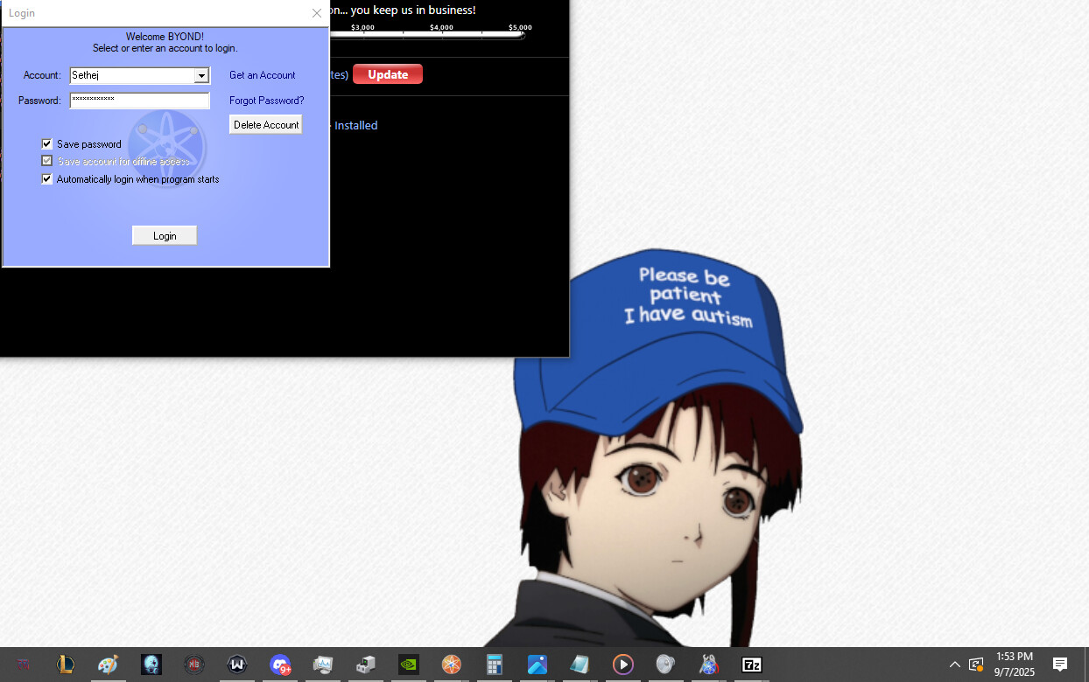The height and width of the screenshot is (682, 1089).
Task: Open the League of Legends taskbar icon
Action: click(66, 665)
